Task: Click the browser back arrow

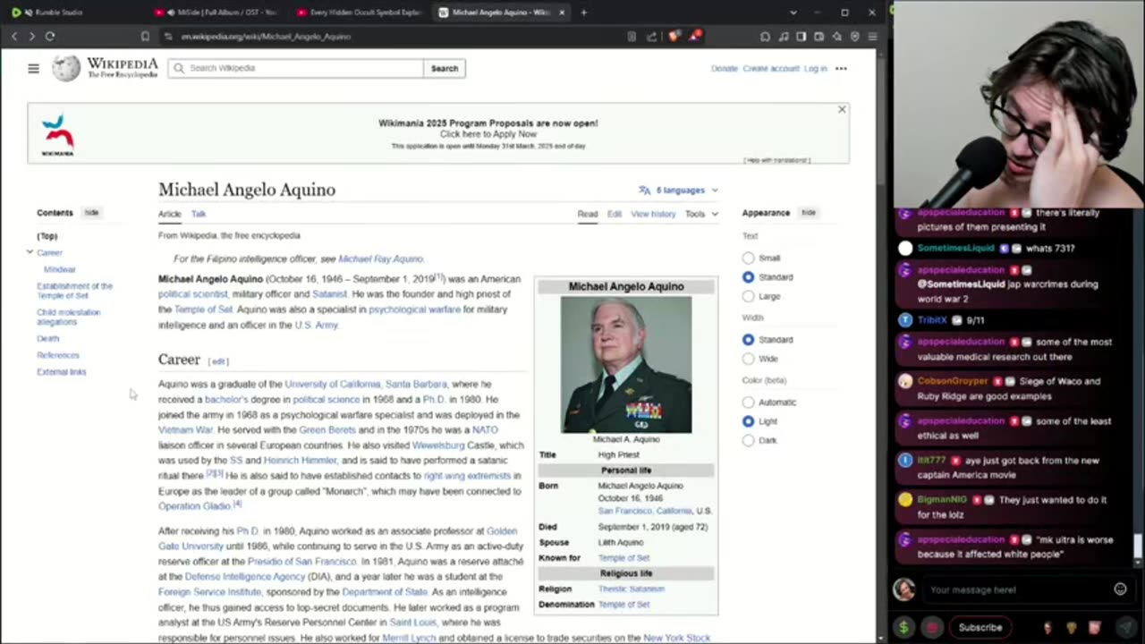Action: click(14, 37)
